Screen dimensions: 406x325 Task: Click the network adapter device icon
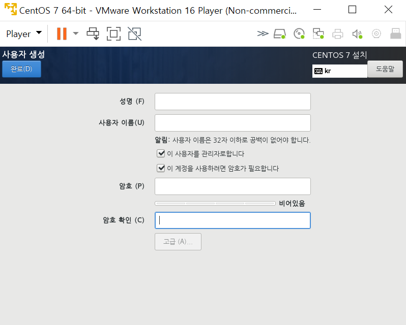coord(318,34)
